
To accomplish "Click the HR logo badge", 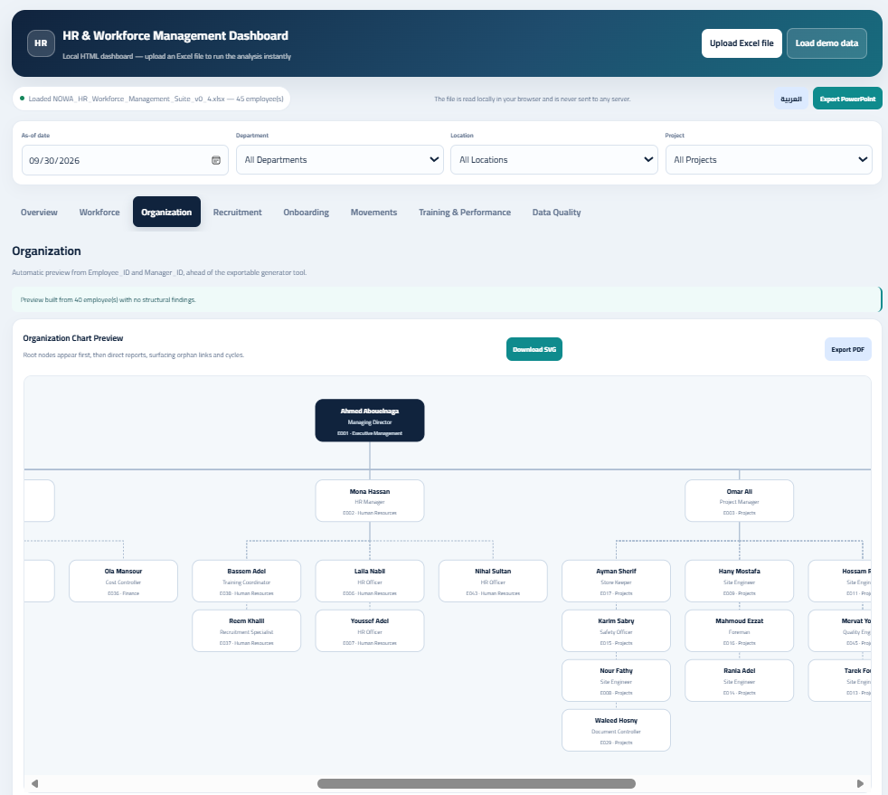I will coord(41,43).
